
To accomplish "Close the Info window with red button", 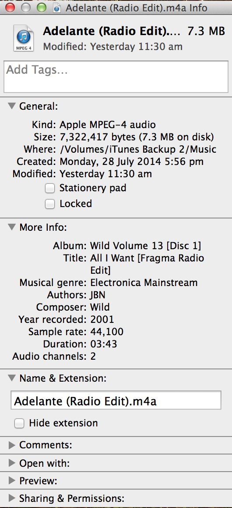I will point(11,7).
